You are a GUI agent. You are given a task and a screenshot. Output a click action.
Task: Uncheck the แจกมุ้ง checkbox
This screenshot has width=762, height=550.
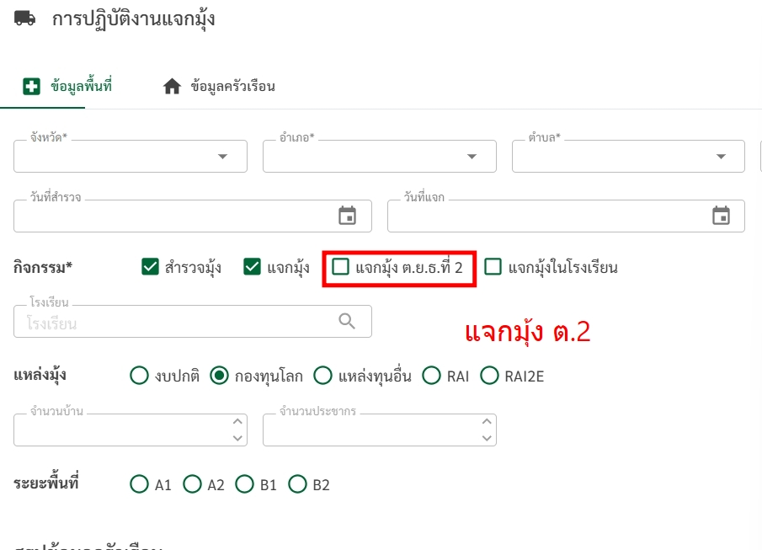coord(252,267)
